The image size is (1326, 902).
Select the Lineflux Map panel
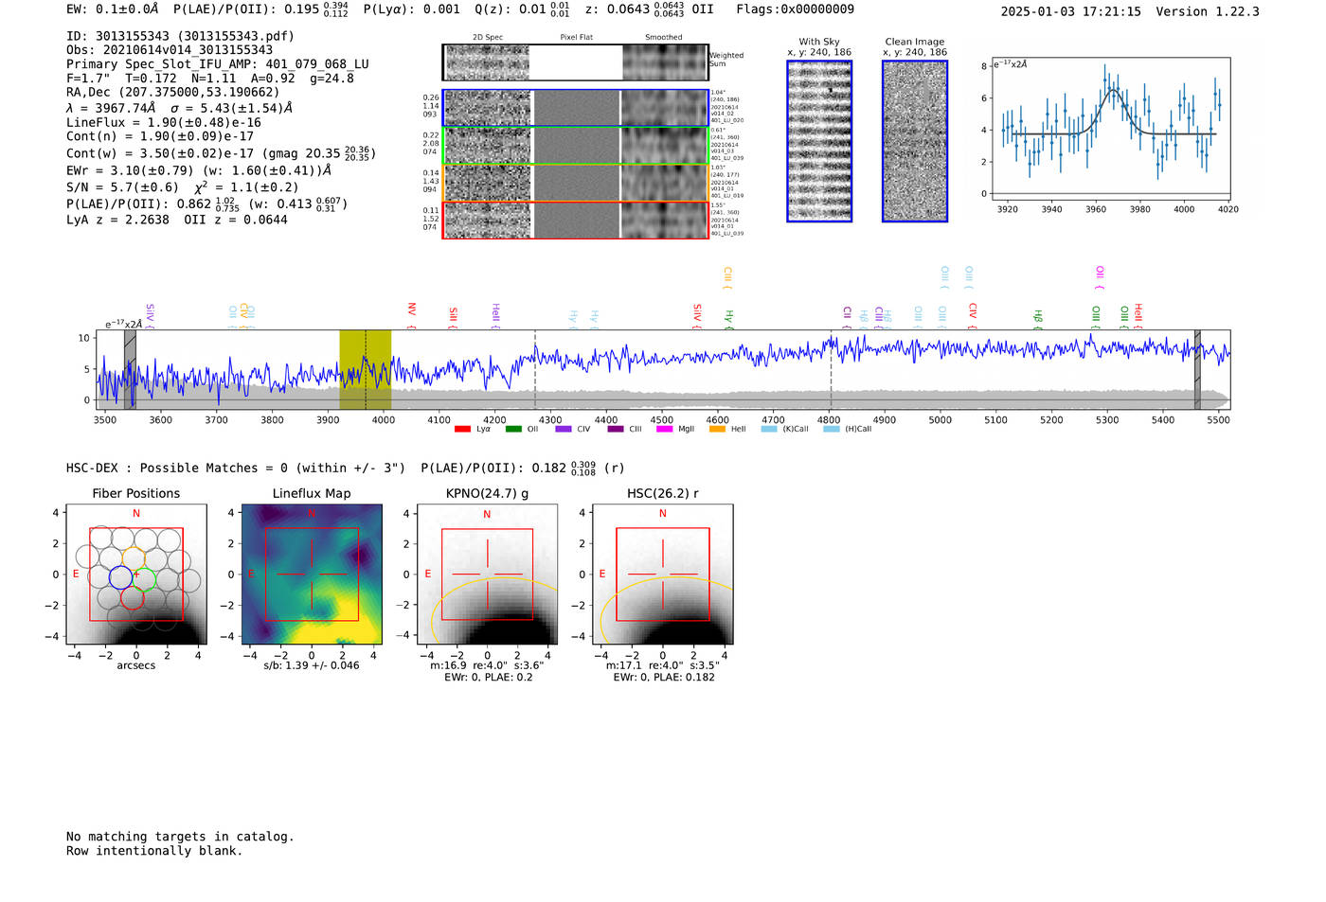[x=312, y=575]
